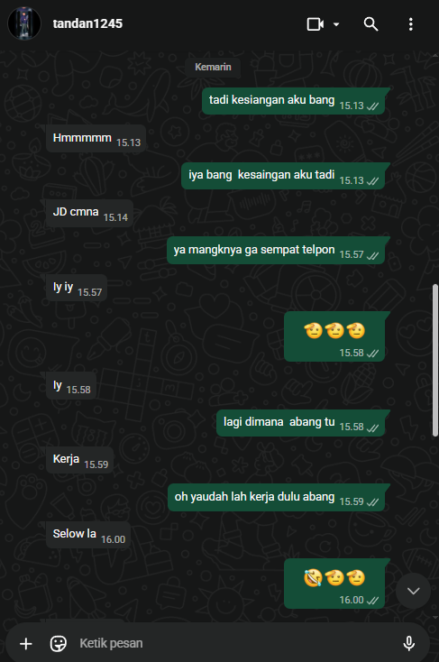
Task: Open the search in chat icon
Action: pos(371,24)
